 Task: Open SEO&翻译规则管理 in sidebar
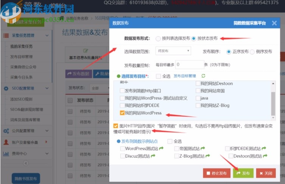click(26, 110)
